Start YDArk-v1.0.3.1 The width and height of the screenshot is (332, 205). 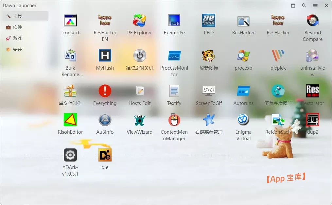point(70,155)
